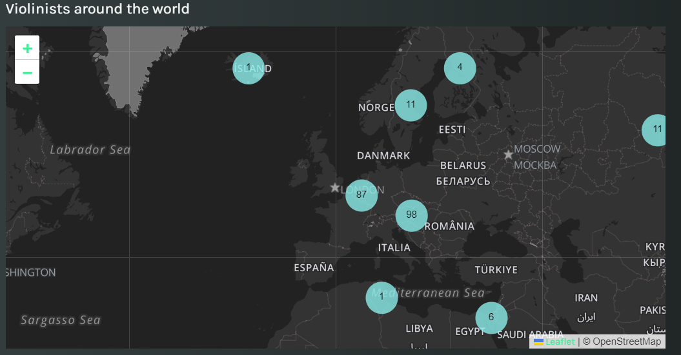Click the España country label
This screenshot has height=355, width=681.
point(314,267)
